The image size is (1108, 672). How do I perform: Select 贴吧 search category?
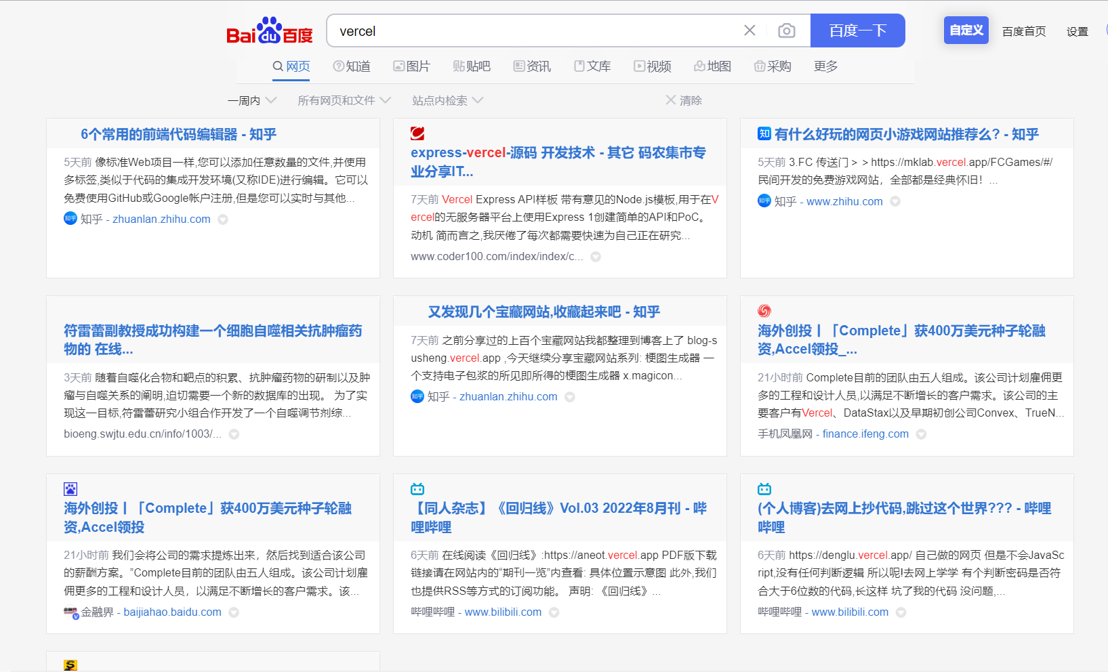pyautogui.click(x=472, y=66)
